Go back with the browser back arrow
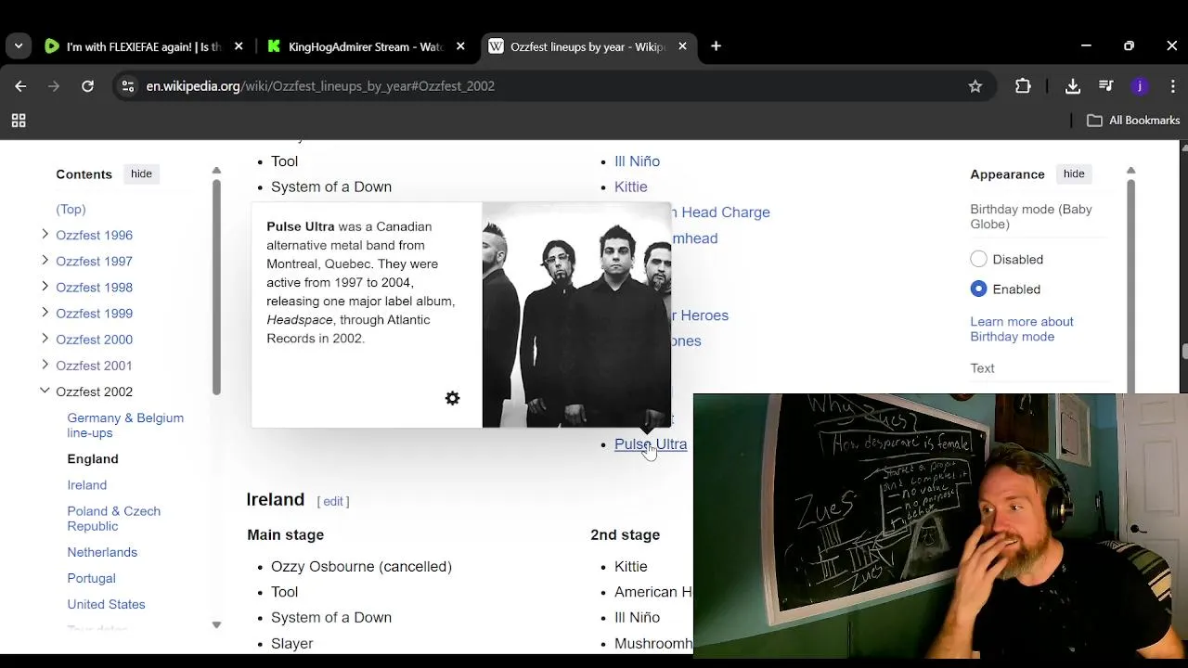The height and width of the screenshot is (668, 1188). (x=20, y=86)
